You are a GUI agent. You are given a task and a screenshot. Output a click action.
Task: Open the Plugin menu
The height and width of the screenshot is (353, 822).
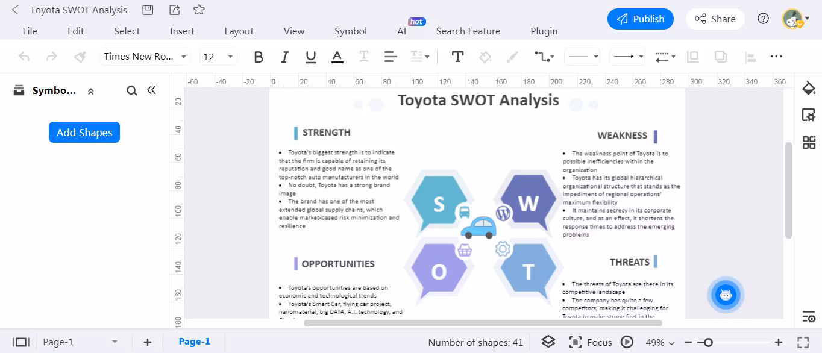[544, 31]
